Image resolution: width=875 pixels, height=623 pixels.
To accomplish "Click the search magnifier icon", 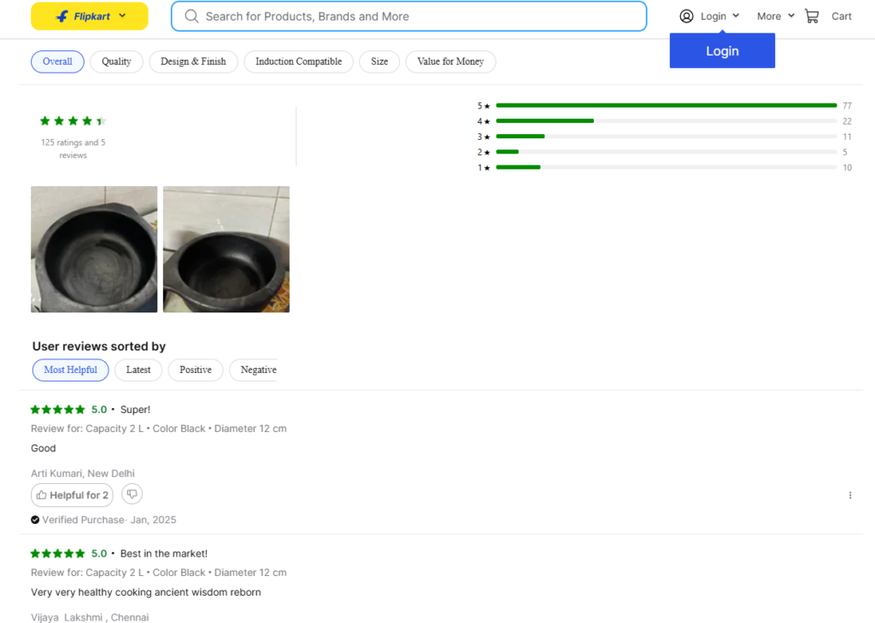I will [x=191, y=16].
